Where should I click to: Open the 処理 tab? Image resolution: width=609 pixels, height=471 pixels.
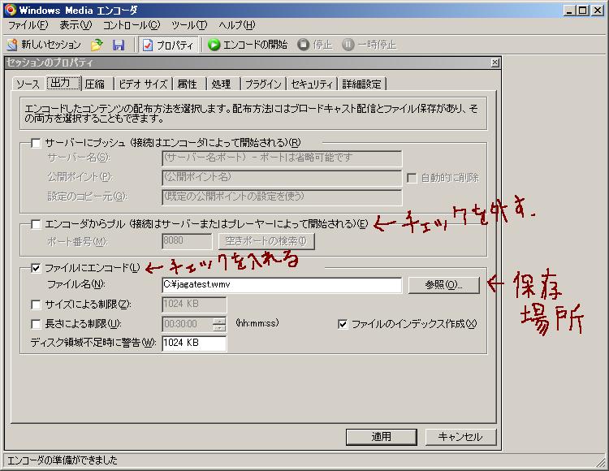pos(222,84)
